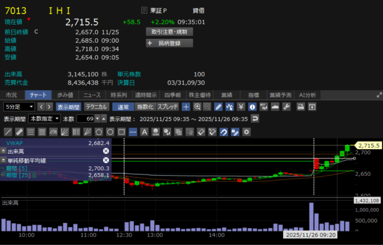383x245 pixels.
Task: Open drawing settings gear icon
Action: click(246, 131)
